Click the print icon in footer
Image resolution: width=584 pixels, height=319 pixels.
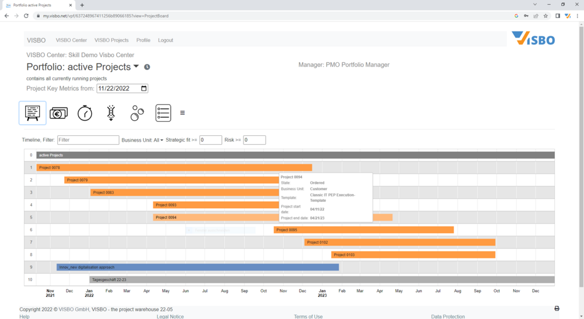tap(557, 309)
